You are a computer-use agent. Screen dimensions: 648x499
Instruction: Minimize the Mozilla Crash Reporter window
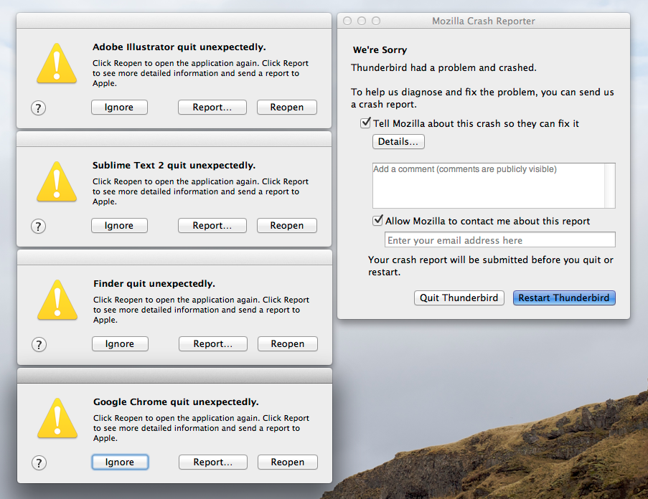coord(362,21)
